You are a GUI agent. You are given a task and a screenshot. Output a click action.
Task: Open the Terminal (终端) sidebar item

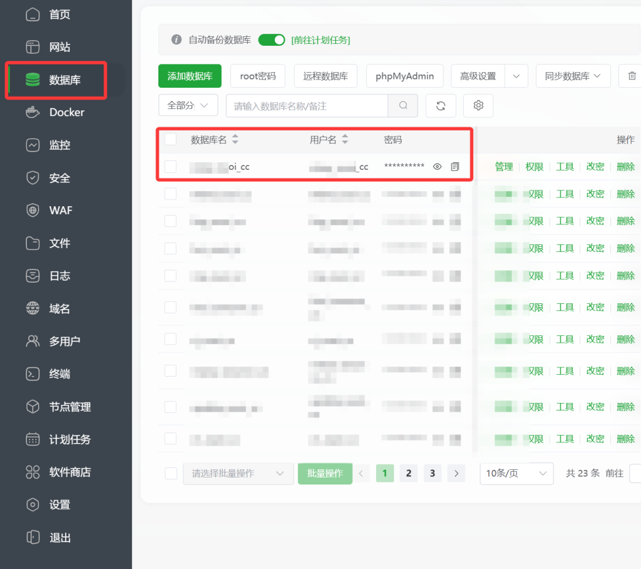click(x=59, y=374)
